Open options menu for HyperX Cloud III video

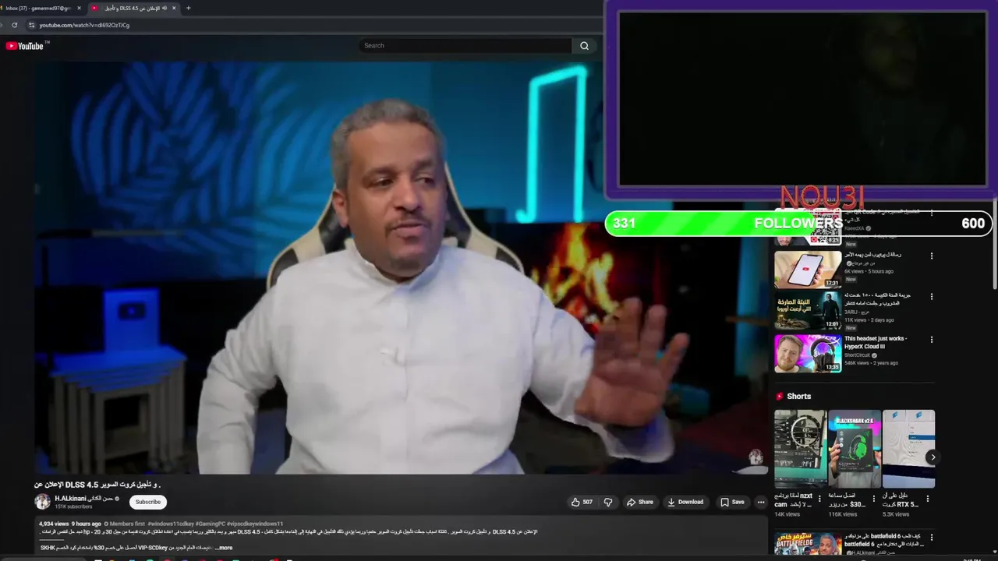931,340
